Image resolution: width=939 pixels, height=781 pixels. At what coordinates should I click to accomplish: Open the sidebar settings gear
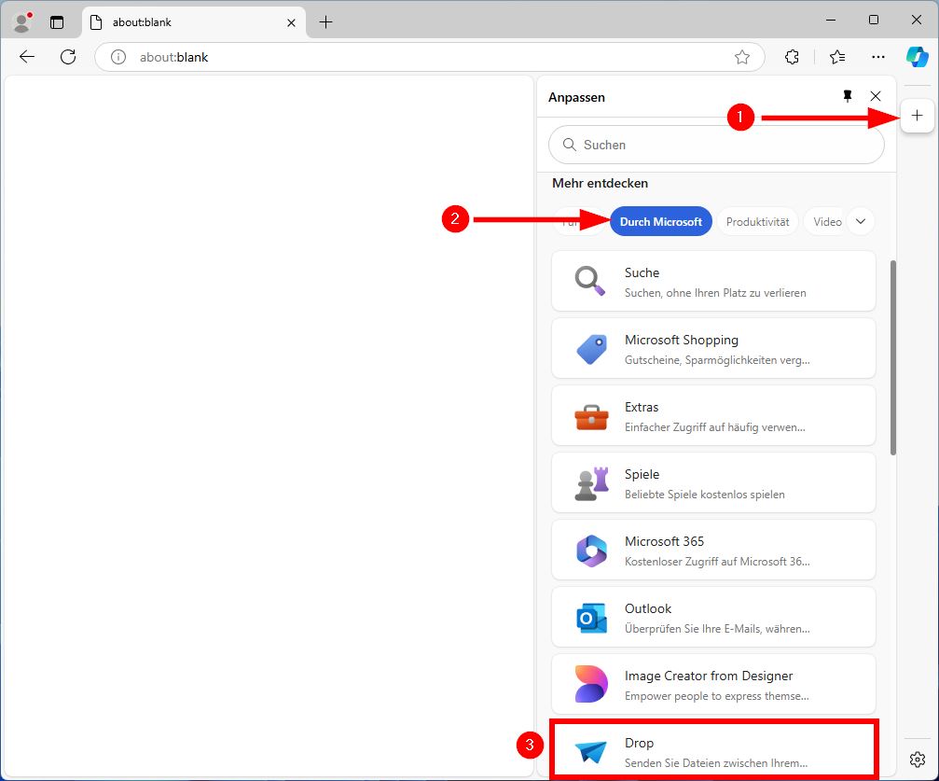(916, 760)
